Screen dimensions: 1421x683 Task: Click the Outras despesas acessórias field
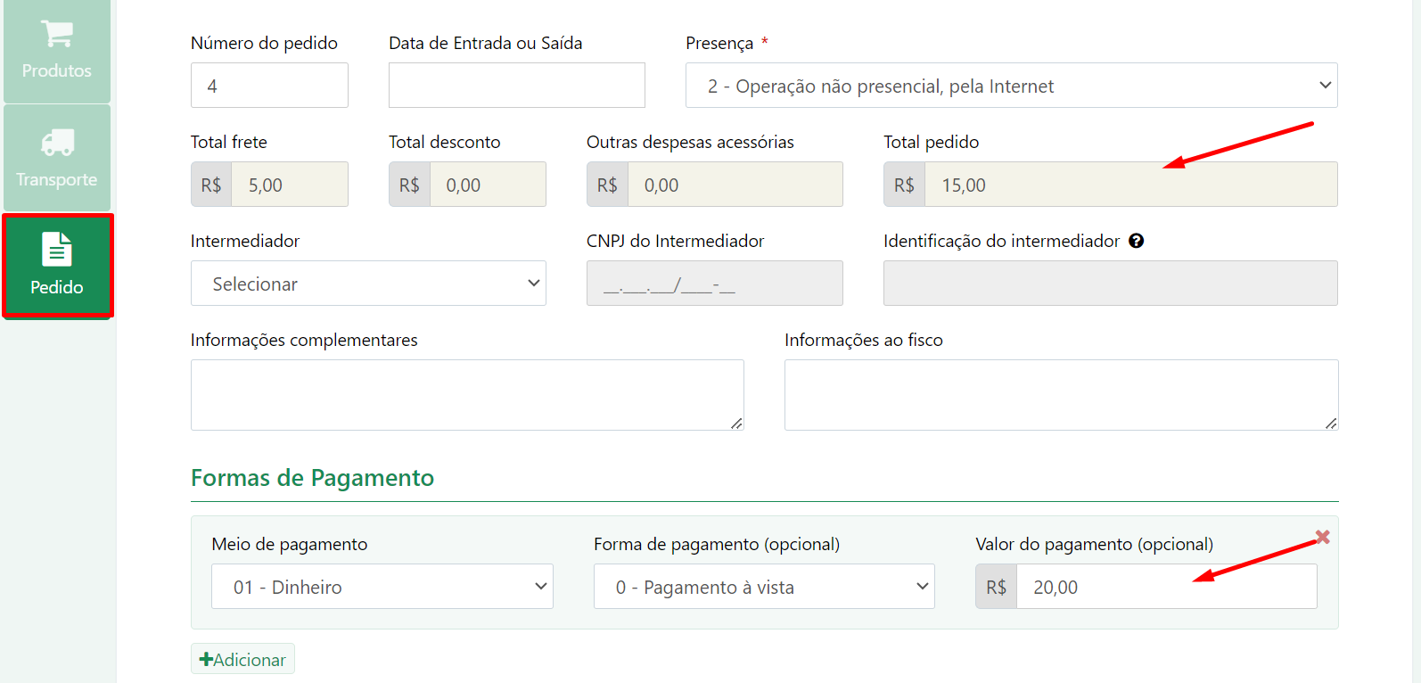click(735, 185)
